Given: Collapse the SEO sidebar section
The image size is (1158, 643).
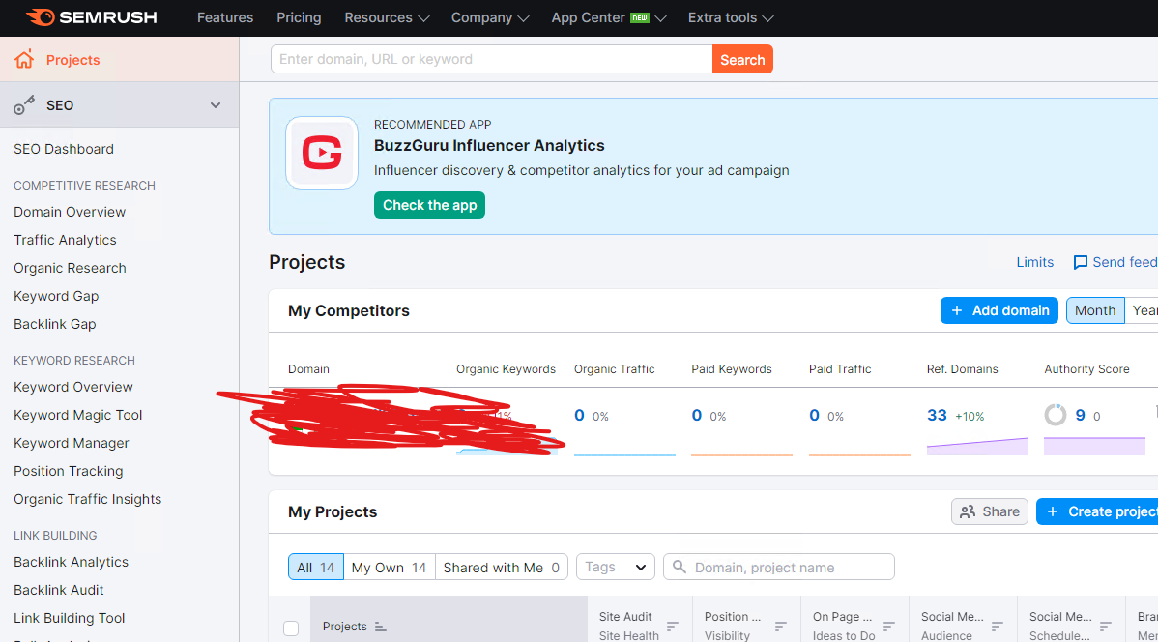Looking at the screenshot, I should [x=215, y=105].
